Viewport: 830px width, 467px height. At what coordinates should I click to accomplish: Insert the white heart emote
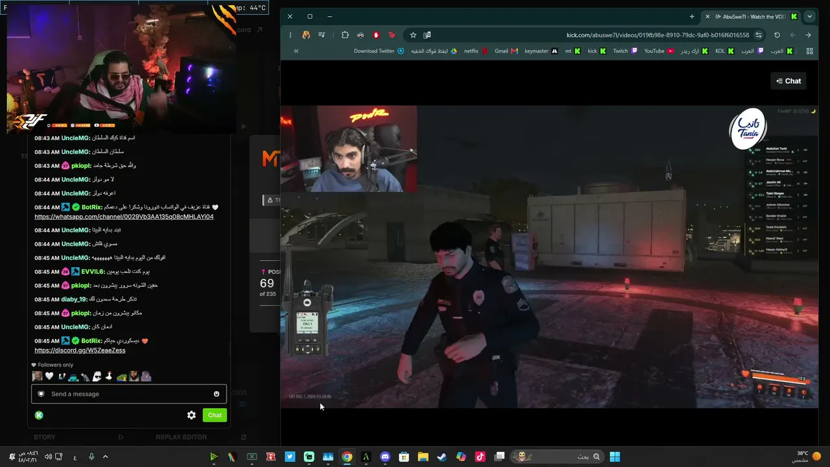pyautogui.click(x=49, y=376)
